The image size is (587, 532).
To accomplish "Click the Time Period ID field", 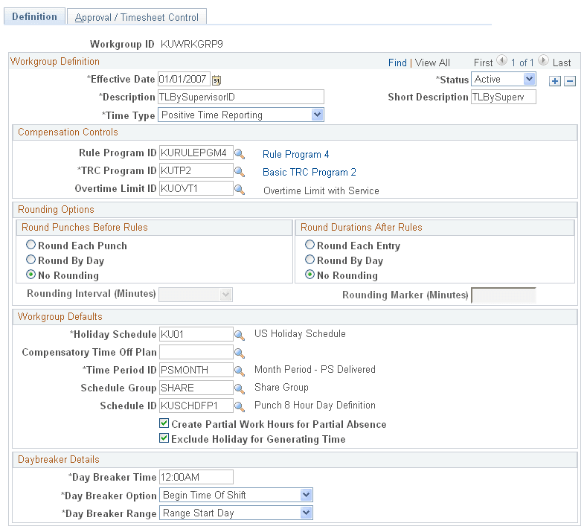I will tap(196, 370).
